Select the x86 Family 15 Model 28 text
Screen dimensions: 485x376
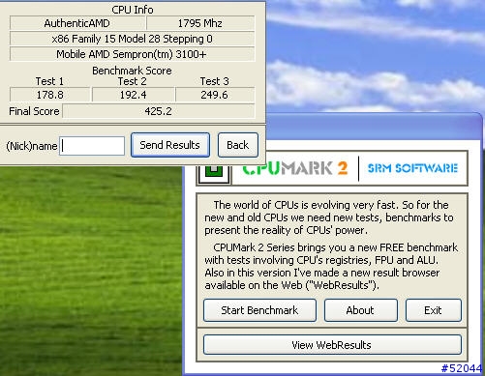(x=132, y=39)
